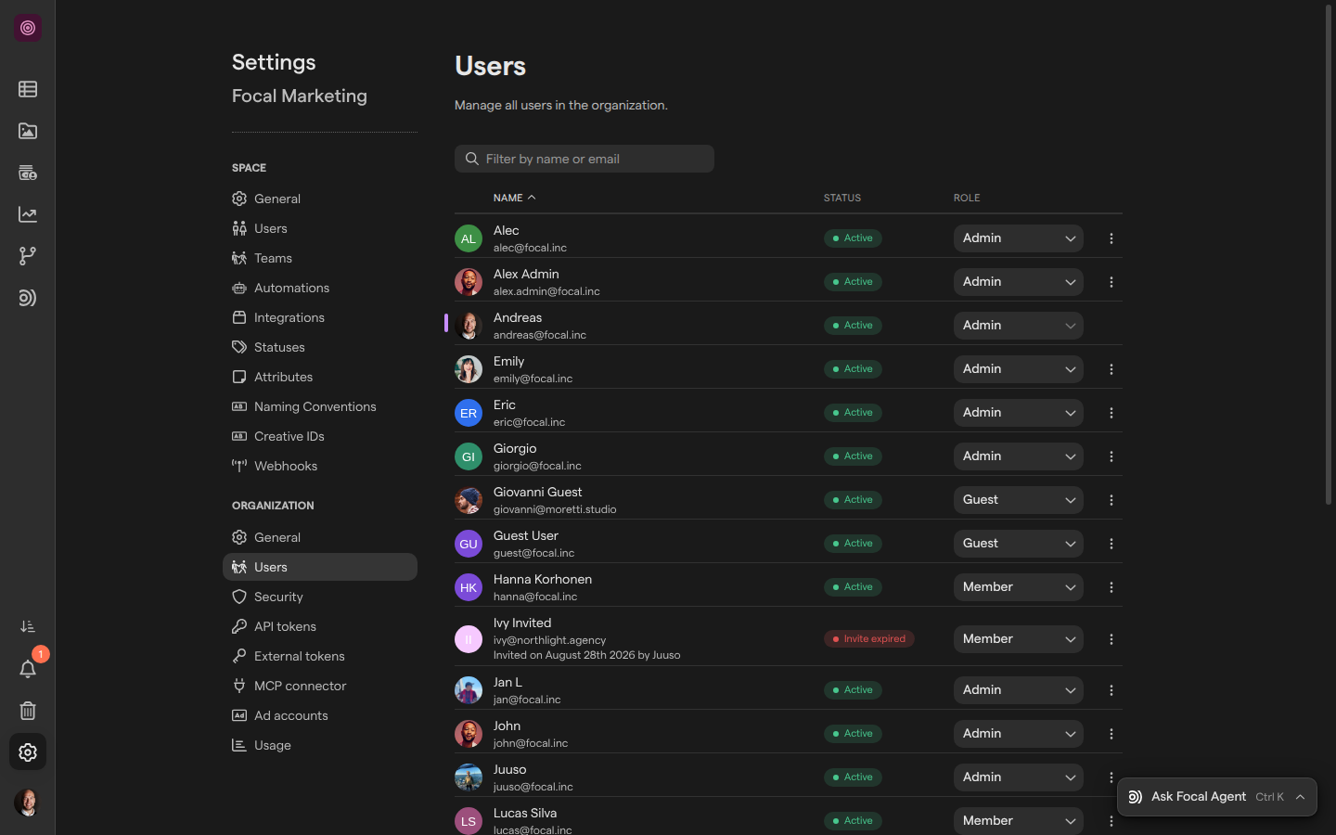This screenshot has height=835, width=1336.
Task: Open the analytics chart icon in left rail
Action: 28,214
